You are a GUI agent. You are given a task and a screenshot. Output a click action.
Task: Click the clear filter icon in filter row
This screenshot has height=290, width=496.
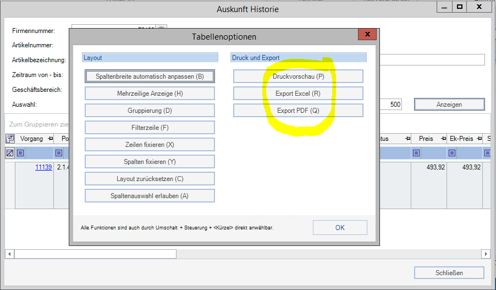tap(10, 153)
